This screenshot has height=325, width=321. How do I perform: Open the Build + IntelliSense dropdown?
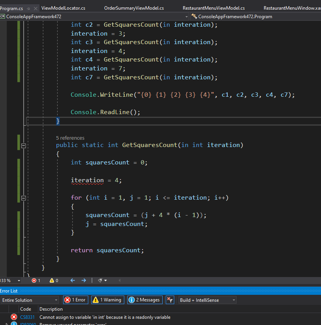208,300
